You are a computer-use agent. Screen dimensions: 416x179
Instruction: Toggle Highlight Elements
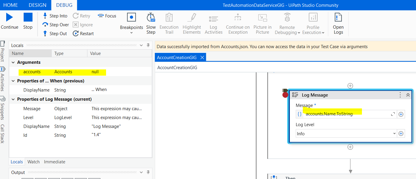[192, 23]
